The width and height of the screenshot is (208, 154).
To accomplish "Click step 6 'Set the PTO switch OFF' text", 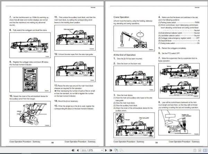I will (x=169, y=53).
